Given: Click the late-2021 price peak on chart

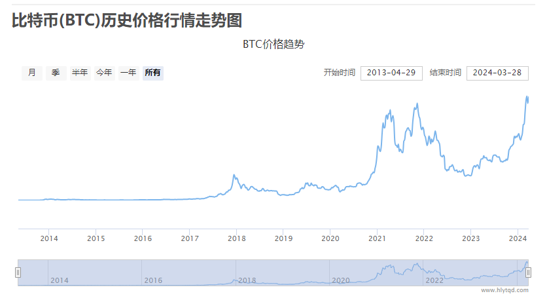Looking at the screenshot, I should click(415, 104).
